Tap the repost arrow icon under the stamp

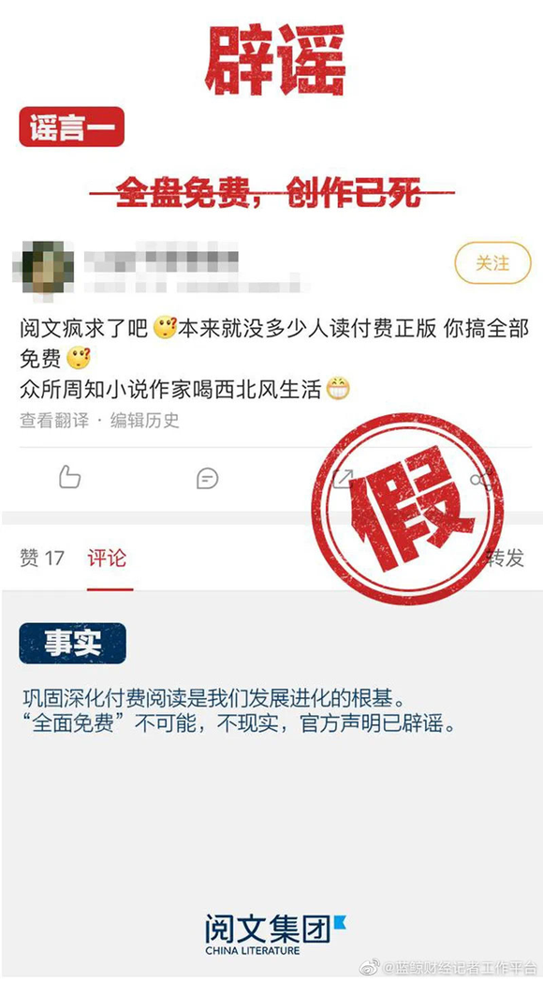pyautogui.click(x=343, y=479)
